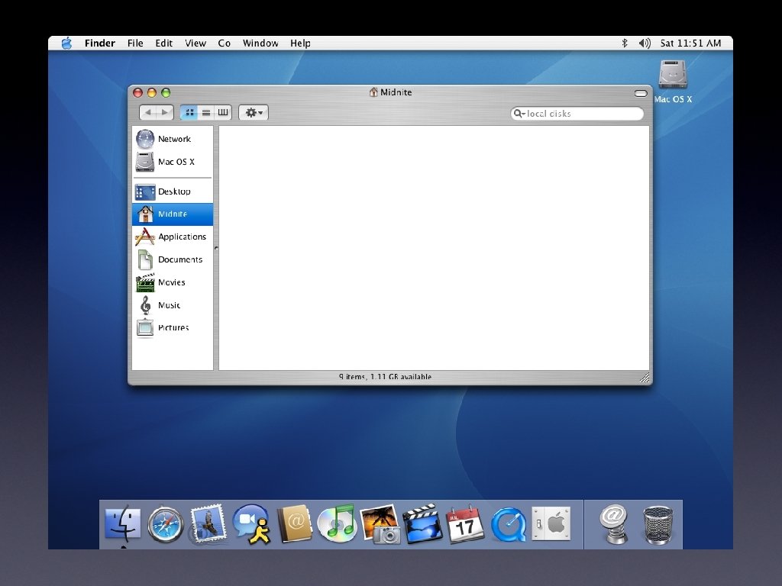Expand the search scope menu in search field

pos(521,113)
